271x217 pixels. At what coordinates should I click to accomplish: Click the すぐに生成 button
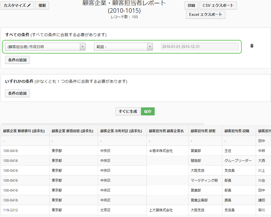pyautogui.click(x=128, y=111)
